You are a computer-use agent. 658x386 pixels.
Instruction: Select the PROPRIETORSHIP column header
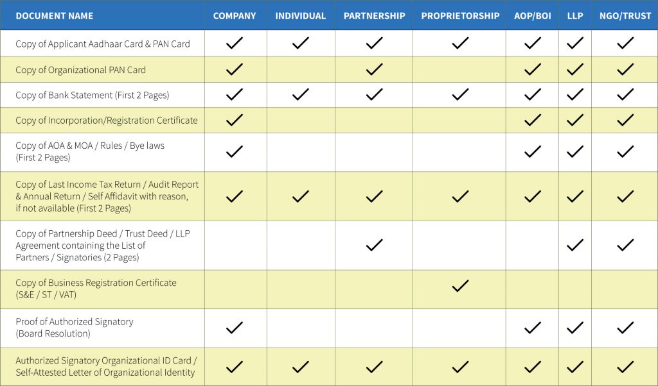(x=459, y=15)
